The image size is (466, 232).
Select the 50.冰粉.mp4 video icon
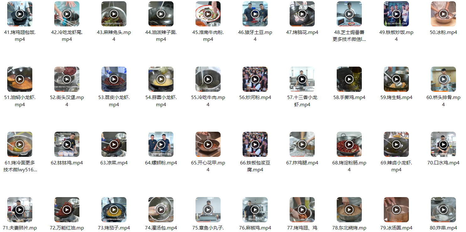pyautogui.click(x=443, y=14)
